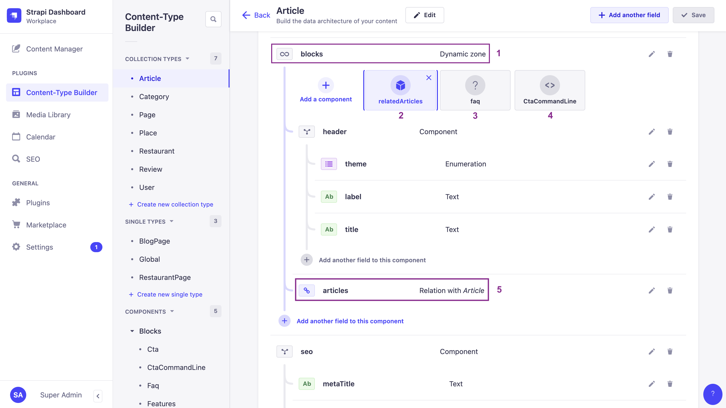Open the Content Manager sidebar icon
The image size is (726, 408).
[16, 48]
